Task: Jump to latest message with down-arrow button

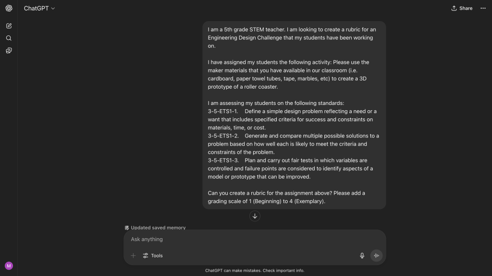Action: (255, 216)
